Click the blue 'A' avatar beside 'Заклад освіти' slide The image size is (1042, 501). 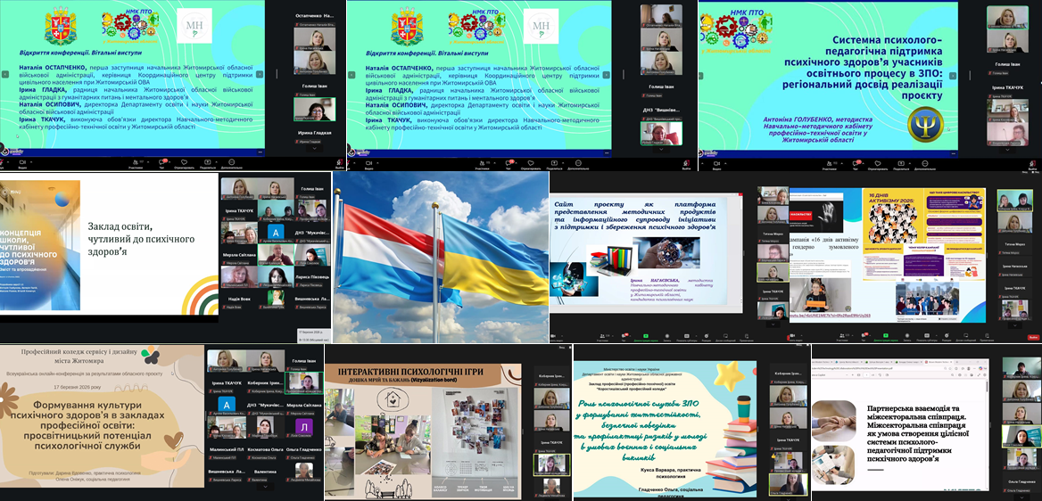pos(276,233)
